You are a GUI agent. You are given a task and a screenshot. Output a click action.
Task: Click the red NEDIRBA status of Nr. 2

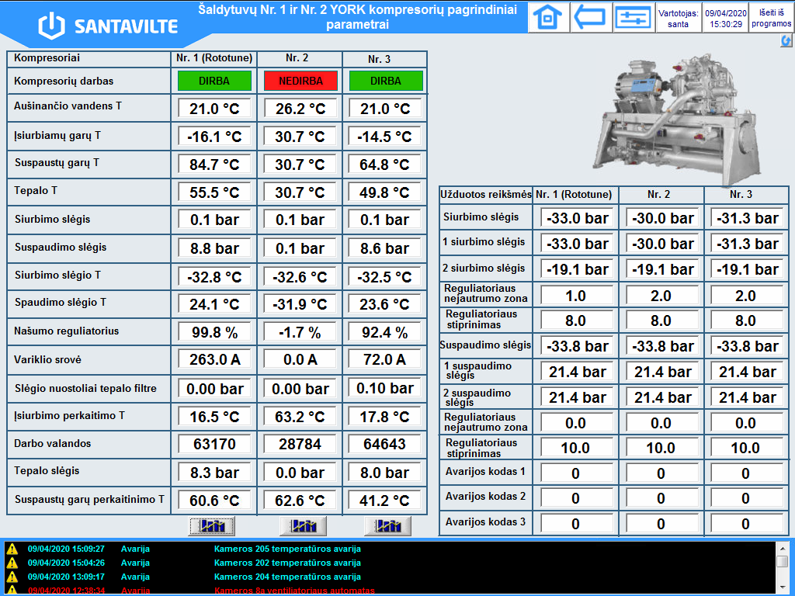tap(300, 81)
